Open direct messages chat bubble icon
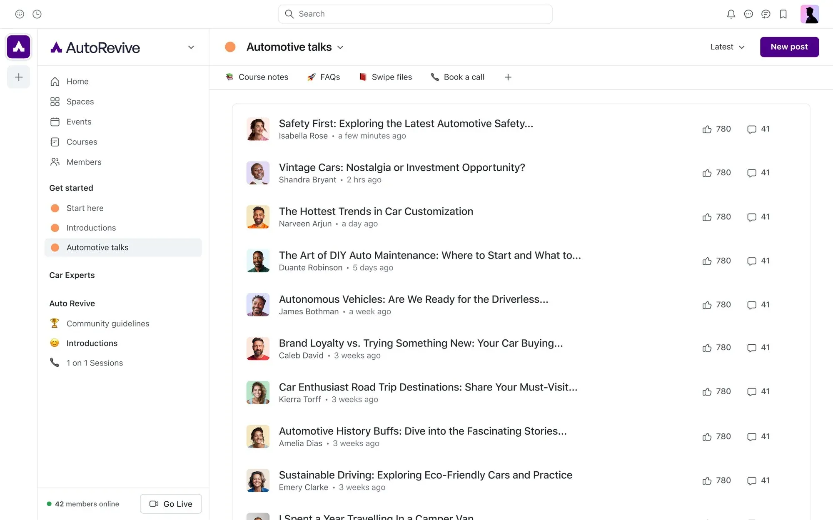 748,14
